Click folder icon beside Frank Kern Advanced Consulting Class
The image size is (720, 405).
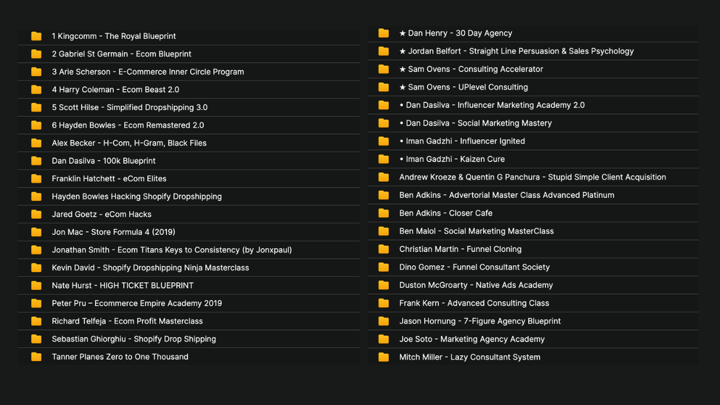(384, 303)
